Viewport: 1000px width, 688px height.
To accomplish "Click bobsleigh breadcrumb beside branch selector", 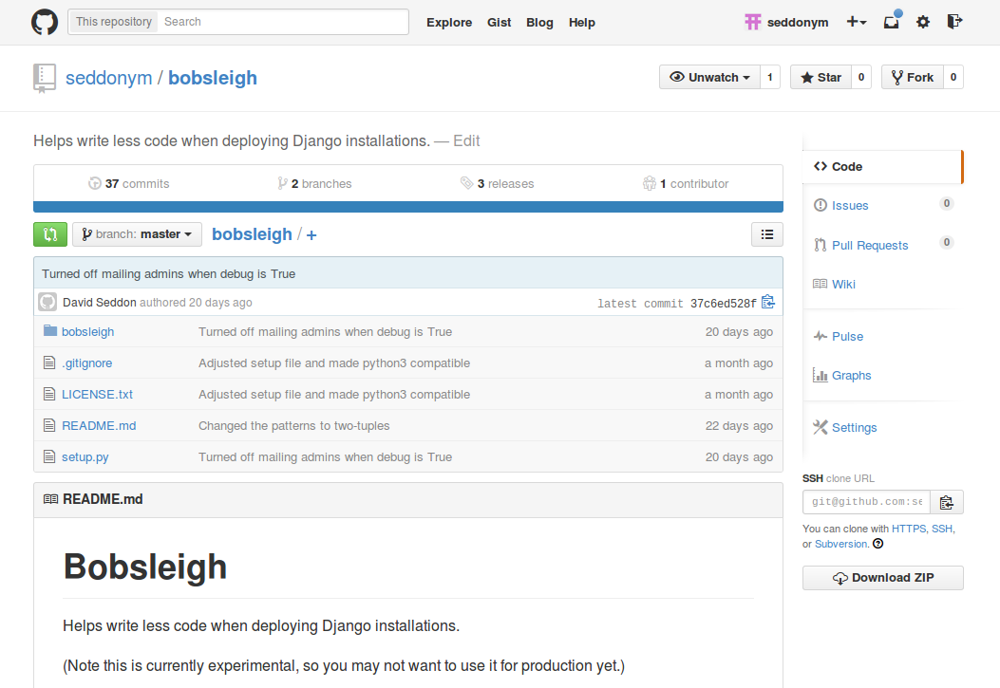I will coord(252,233).
